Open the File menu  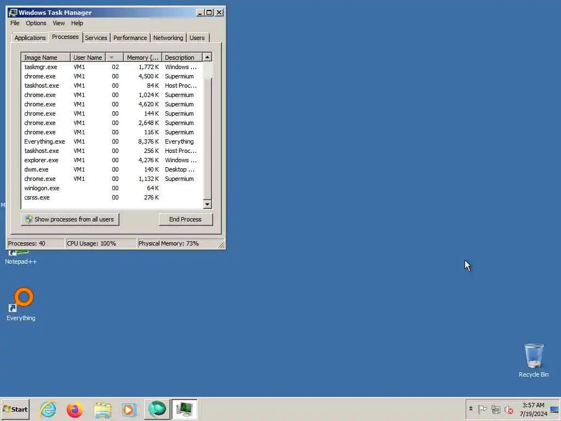15,23
